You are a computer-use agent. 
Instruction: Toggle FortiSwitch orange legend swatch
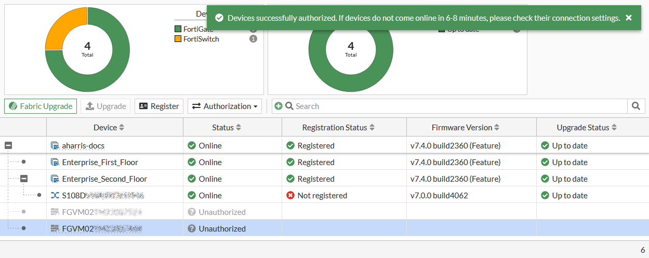(178, 39)
